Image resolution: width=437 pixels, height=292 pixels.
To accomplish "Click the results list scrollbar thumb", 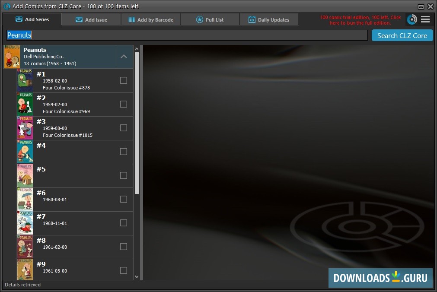I will [x=137, y=123].
